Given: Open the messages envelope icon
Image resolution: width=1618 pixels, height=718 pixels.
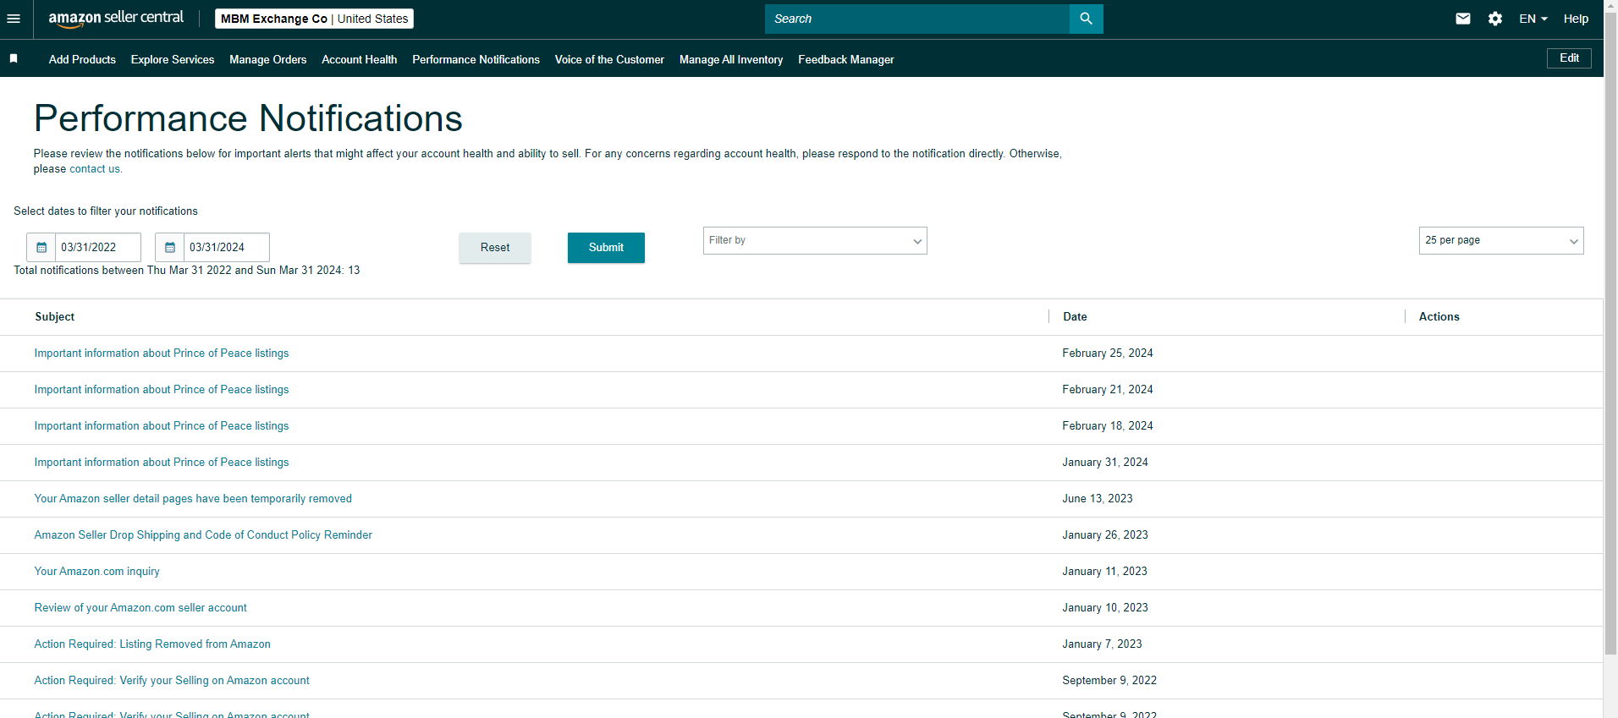Looking at the screenshot, I should 1462,19.
